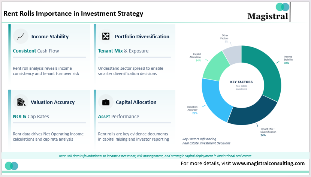Click the 'Understand sector spread to enable' description
311x177 pixels.
(130, 71)
